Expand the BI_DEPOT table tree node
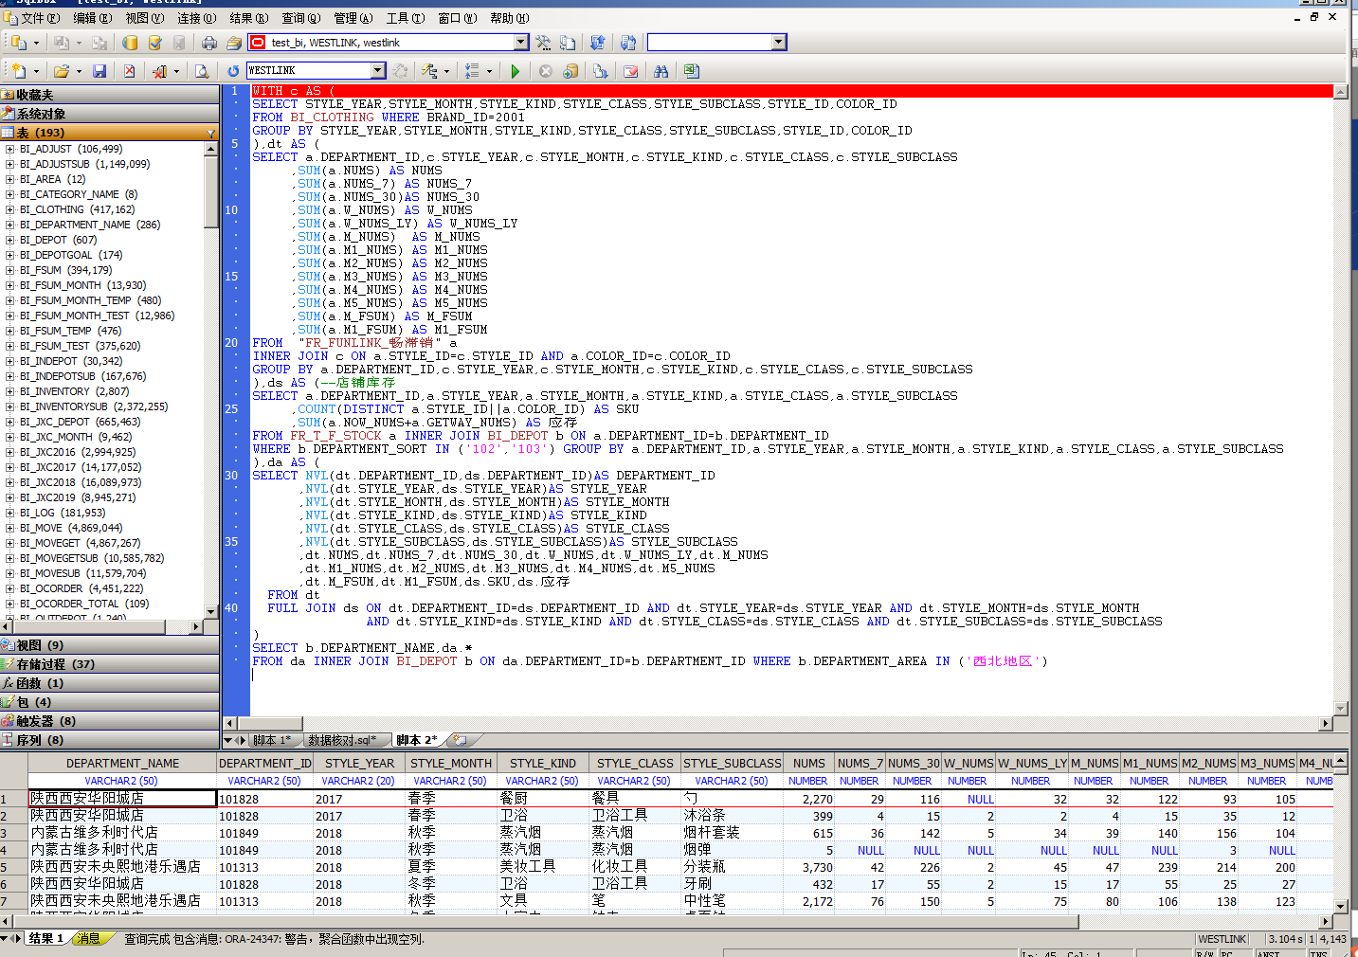This screenshot has height=957, width=1358. click(x=9, y=240)
